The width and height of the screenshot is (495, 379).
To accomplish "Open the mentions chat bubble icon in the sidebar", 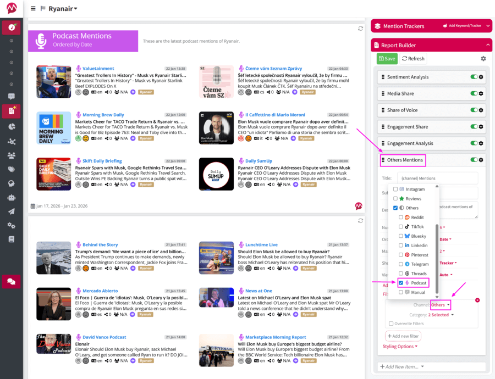I will click(x=12, y=96).
